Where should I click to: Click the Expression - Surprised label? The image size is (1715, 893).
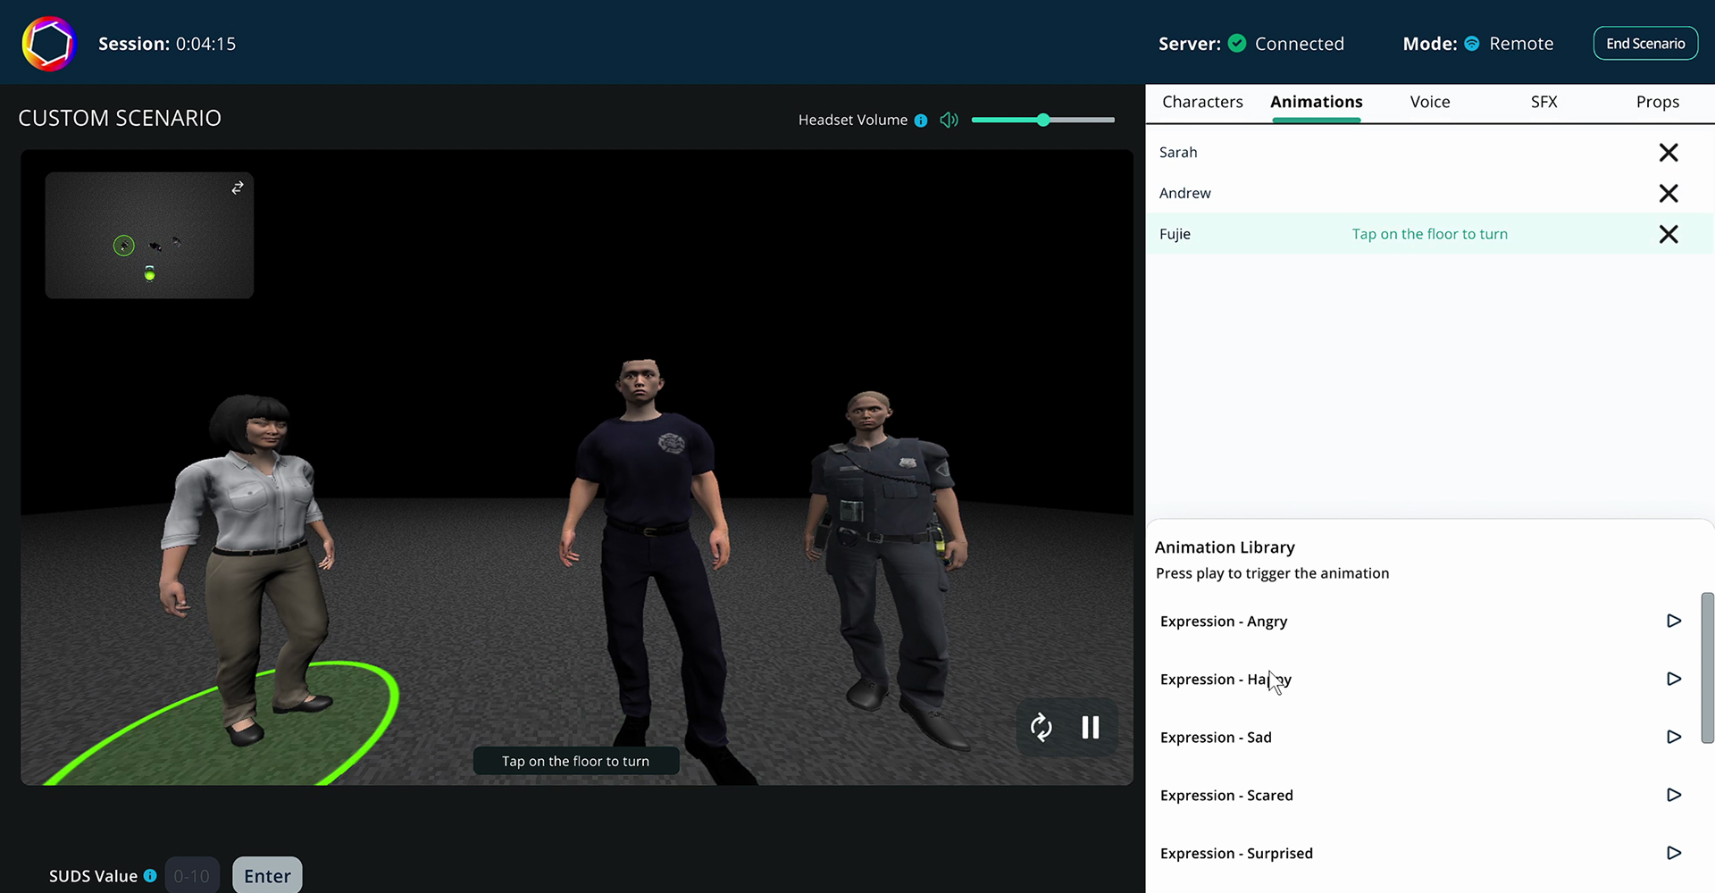[x=1236, y=854]
